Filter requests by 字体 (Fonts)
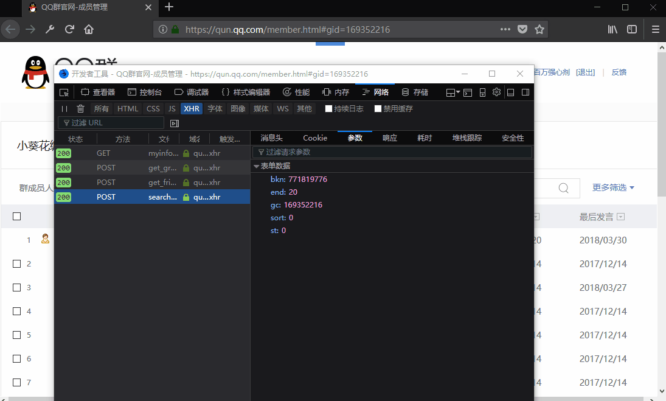The image size is (666, 401). coord(215,109)
